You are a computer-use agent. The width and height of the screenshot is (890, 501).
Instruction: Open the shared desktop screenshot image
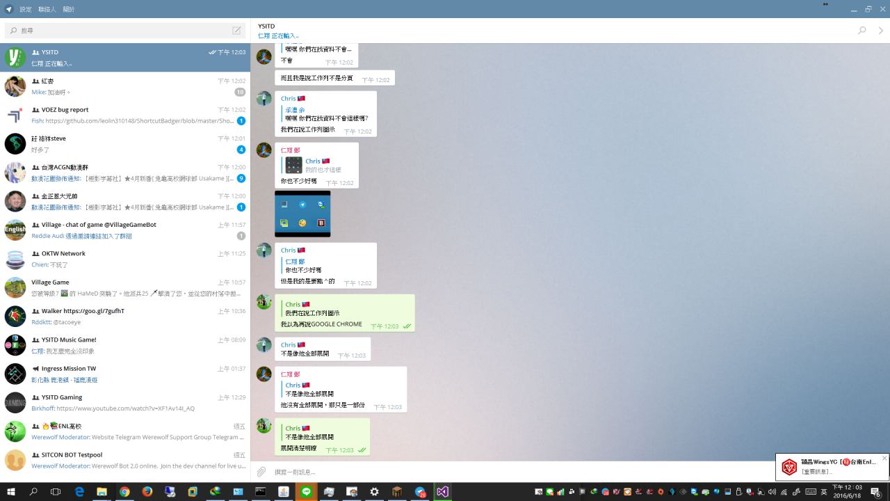click(302, 214)
